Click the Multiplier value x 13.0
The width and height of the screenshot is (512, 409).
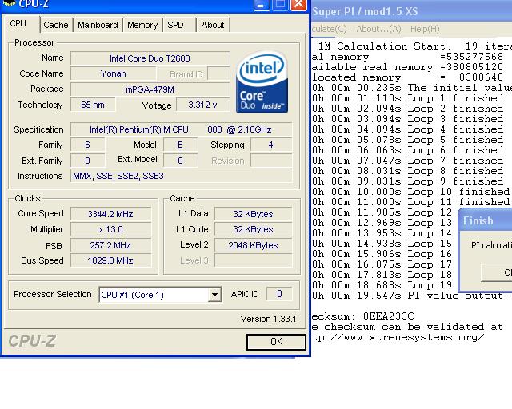pos(110,229)
